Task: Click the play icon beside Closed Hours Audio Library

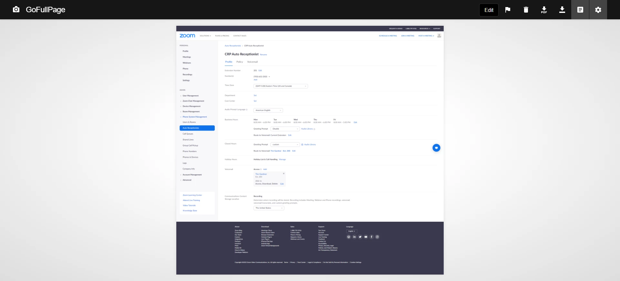Action: 302,145
